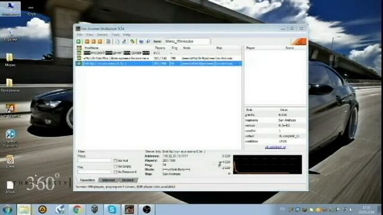Click the copy page icon in SA-MP toolbar
Screen dimensions: 383x215
pyautogui.click(x=117, y=41)
